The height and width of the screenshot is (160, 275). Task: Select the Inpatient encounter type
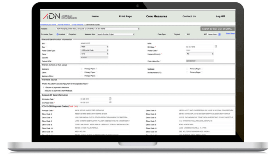(58, 34)
